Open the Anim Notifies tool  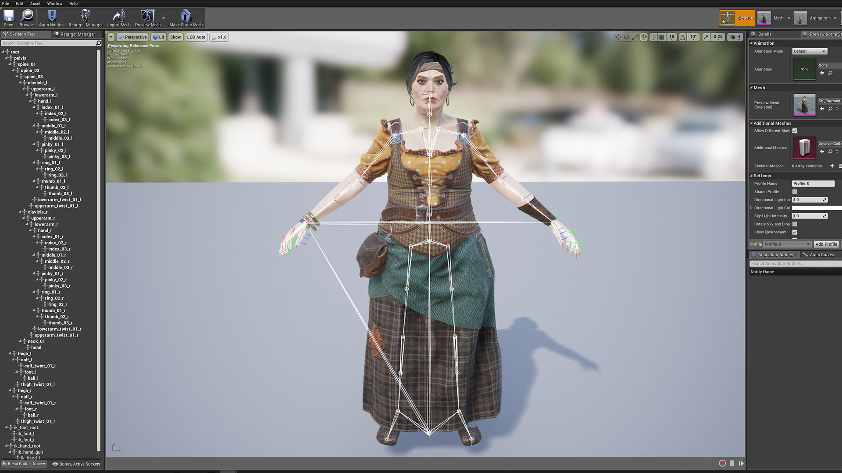coord(52,18)
